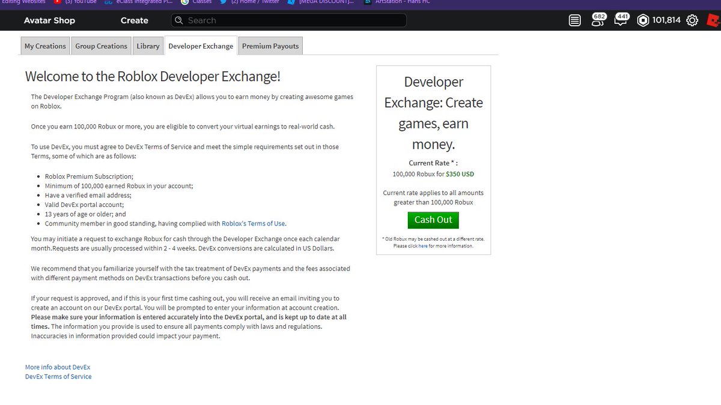721x405 pixels.
Task: Open the news feed list icon
Action: click(575, 20)
